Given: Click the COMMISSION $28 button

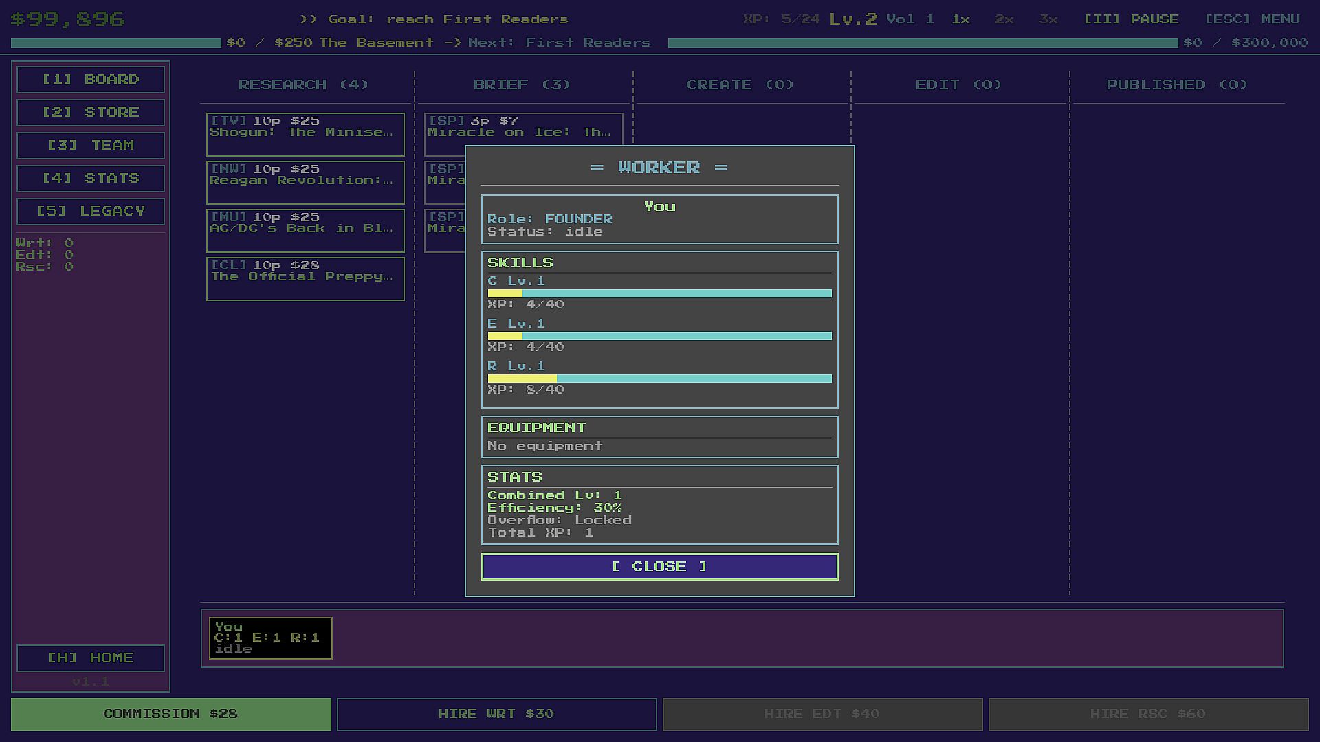Looking at the screenshot, I should pos(171,715).
